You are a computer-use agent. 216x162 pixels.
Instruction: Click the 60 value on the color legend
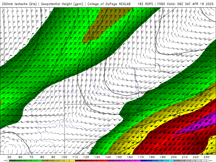coord(21,157)
